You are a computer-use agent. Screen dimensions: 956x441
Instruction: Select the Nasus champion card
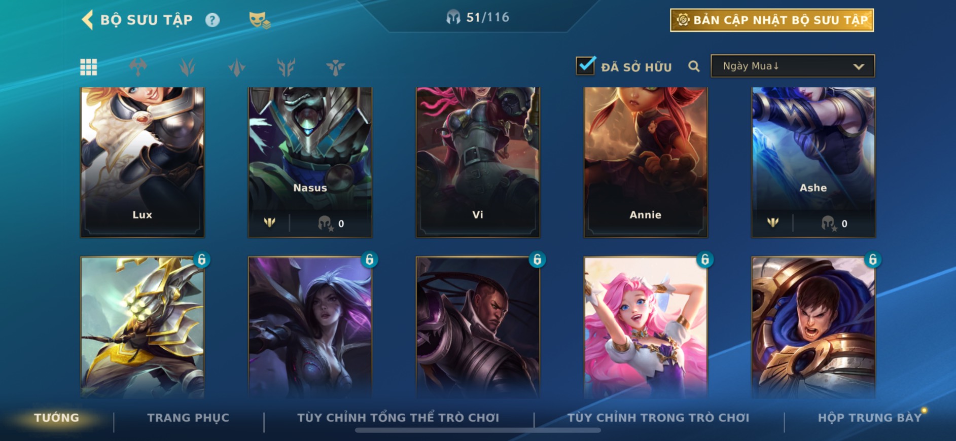coord(310,162)
